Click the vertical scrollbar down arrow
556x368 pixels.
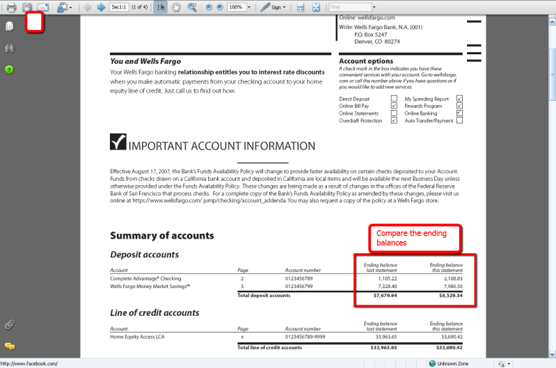[552, 354]
